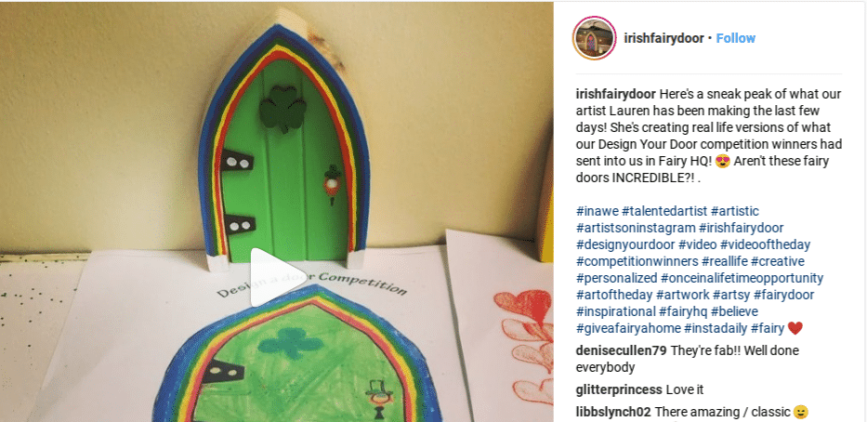The width and height of the screenshot is (867, 422).
Task: Open the irishfairydoor profile picture
Action: click(x=595, y=38)
